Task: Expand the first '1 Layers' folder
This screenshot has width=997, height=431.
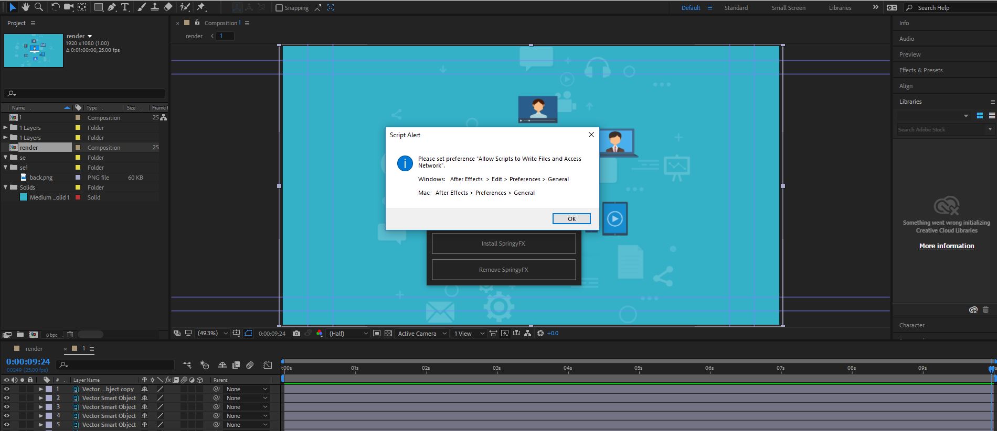Action: point(5,128)
